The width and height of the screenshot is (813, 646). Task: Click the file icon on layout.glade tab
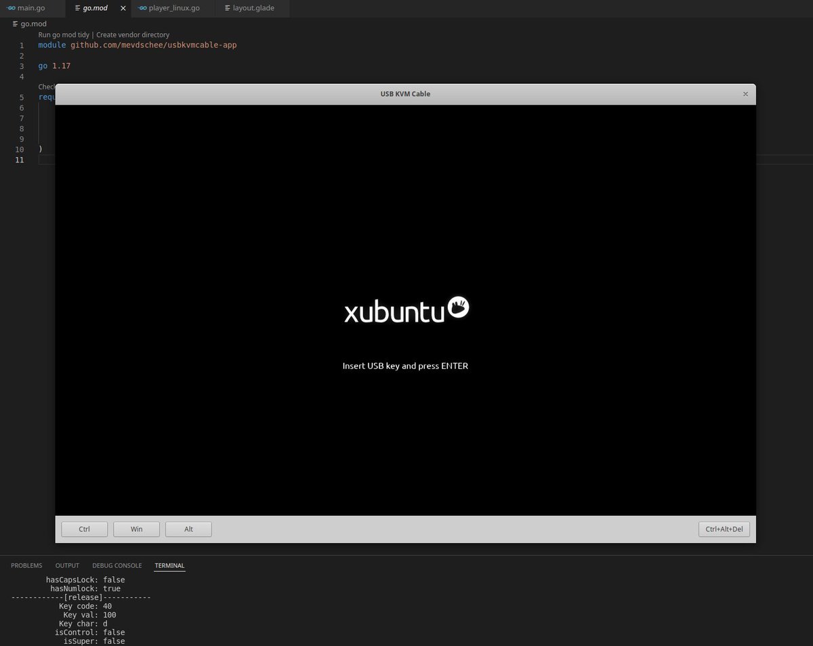click(227, 8)
